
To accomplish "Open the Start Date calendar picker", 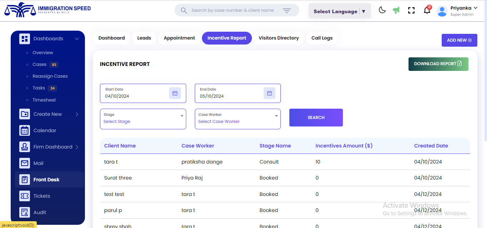I will pyautogui.click(x=175, y=93).
